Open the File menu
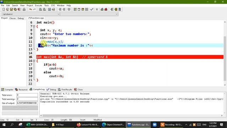 [2, 6]
